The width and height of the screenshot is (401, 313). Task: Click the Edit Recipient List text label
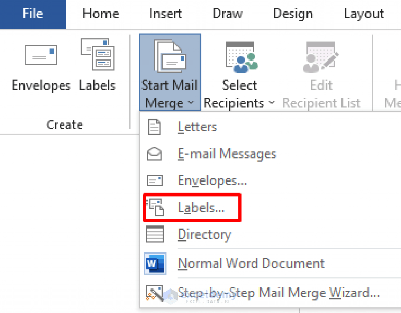pyautogui.click(x=322, y=94)
